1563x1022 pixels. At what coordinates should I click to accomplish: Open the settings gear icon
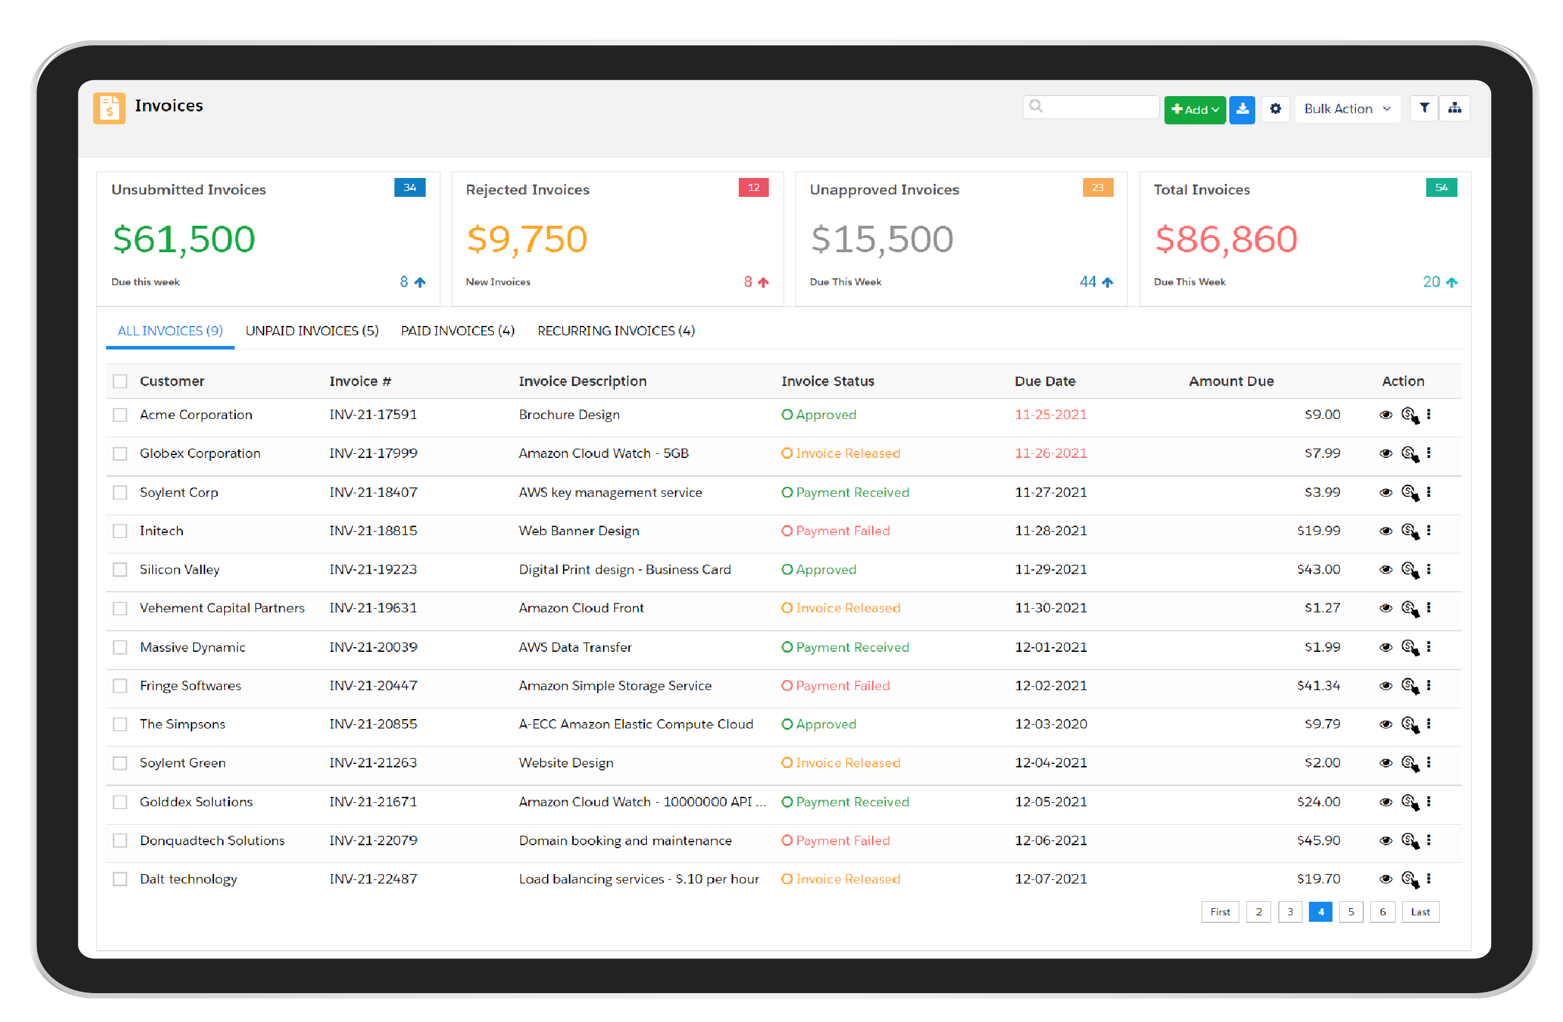pyautogui.click(x=1275, y=109)
